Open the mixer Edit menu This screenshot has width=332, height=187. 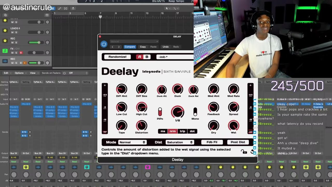(7, 73)
